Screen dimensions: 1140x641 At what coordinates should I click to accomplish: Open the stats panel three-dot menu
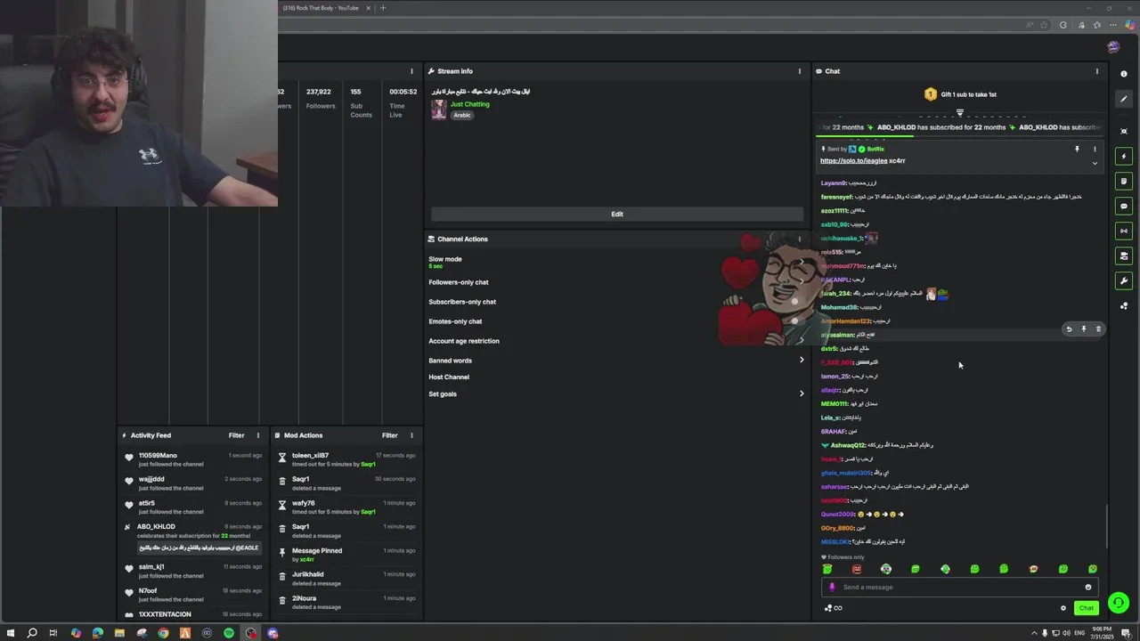(x=411, y=71)
